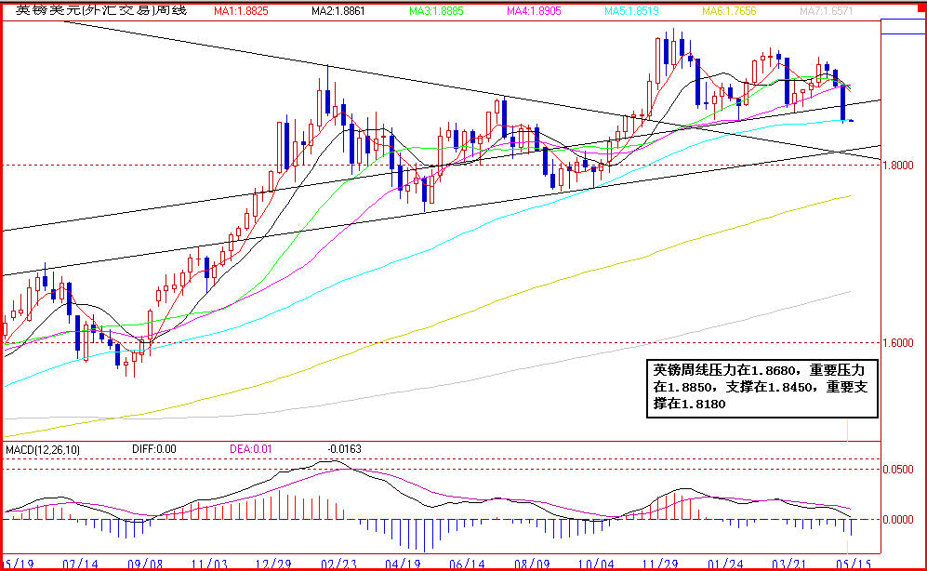Click the 04/19 date label
The width and height of the screenshot is (927, 571).
(404, 564)
